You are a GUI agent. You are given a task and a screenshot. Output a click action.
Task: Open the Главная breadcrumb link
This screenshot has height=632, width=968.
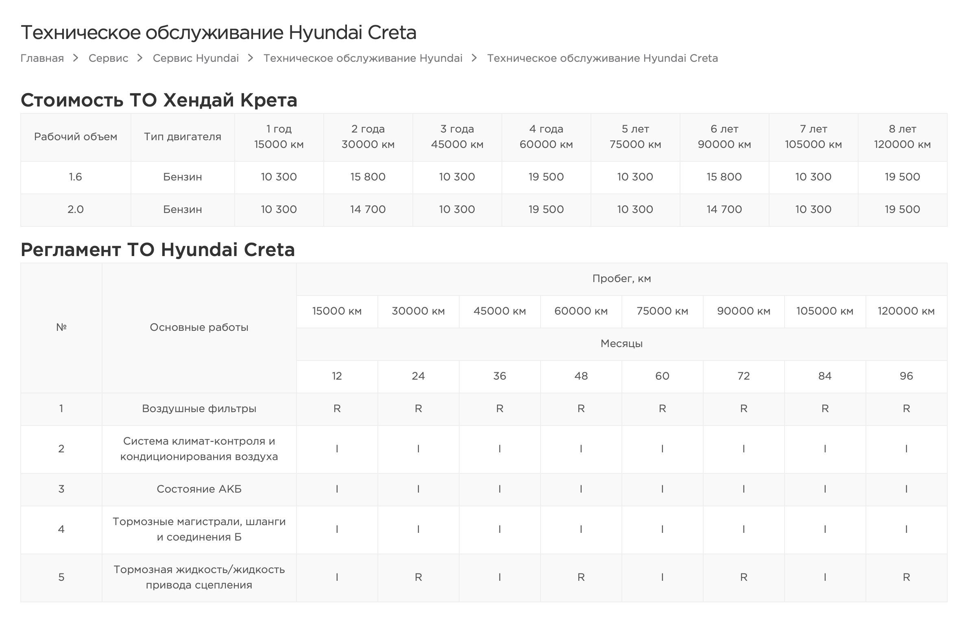tap(42, 58)
